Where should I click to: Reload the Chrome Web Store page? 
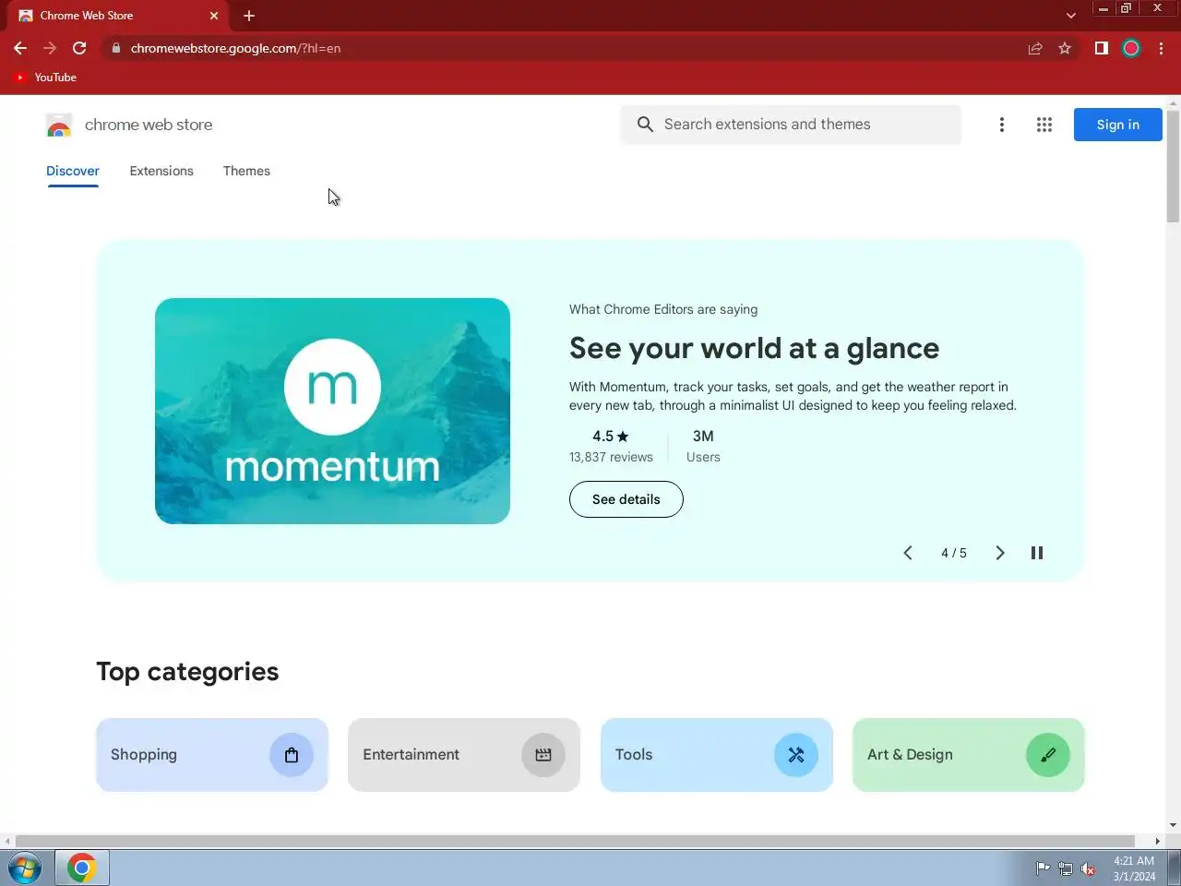tap(79, 48)
